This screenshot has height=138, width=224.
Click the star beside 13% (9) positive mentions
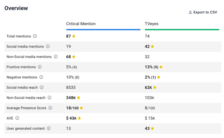click(x=161, y=67)
